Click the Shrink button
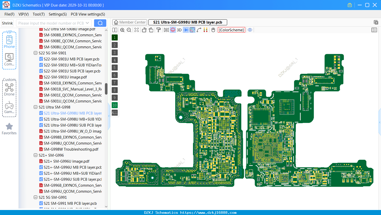 (x=8, y=23)
